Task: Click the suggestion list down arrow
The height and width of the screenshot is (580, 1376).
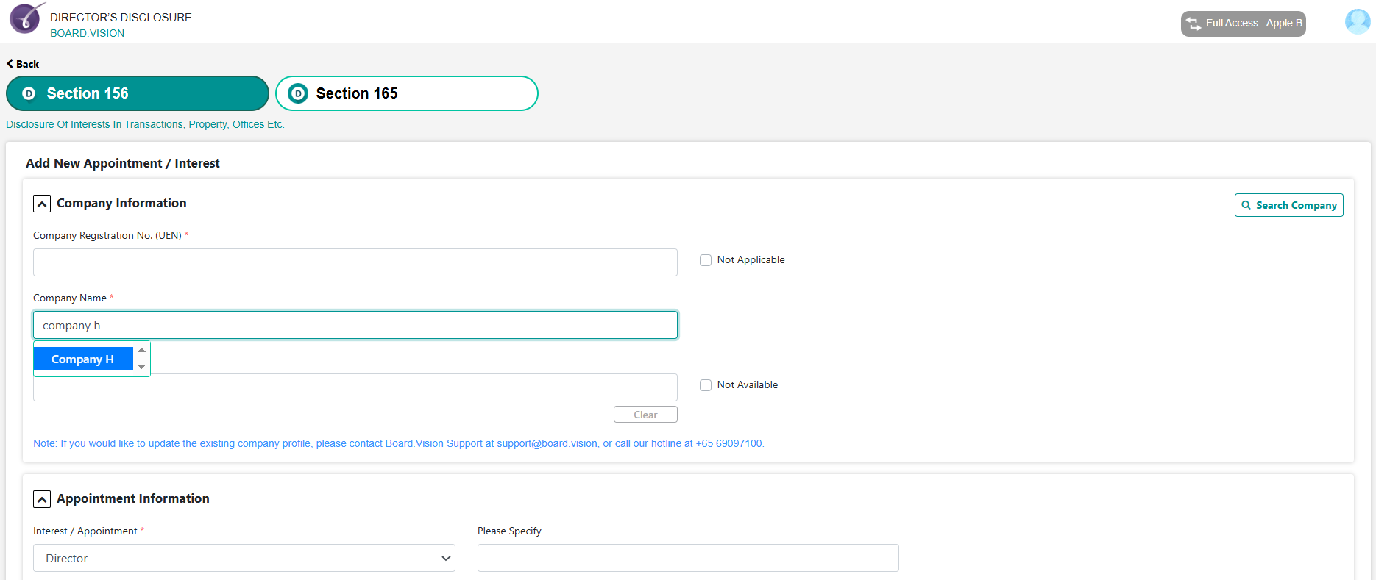Action: [142, 366]
